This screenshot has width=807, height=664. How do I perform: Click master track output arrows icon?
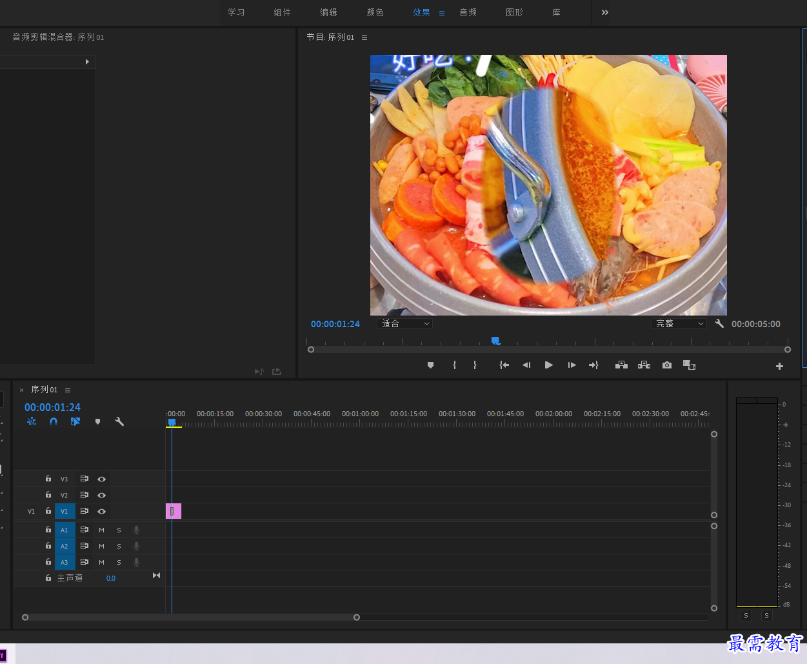pos(156,576)
